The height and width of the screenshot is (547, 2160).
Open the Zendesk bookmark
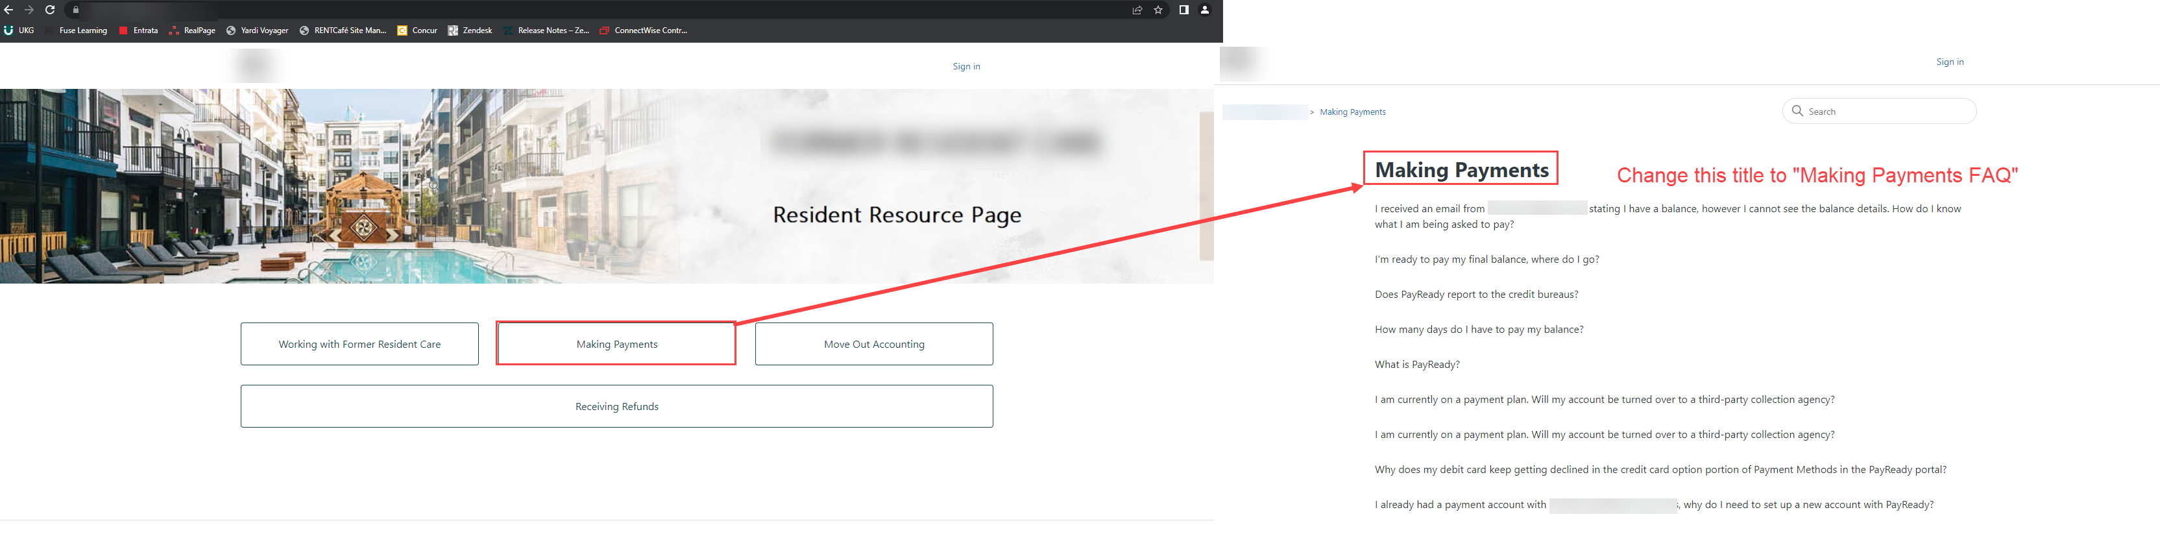pos(470,30)
